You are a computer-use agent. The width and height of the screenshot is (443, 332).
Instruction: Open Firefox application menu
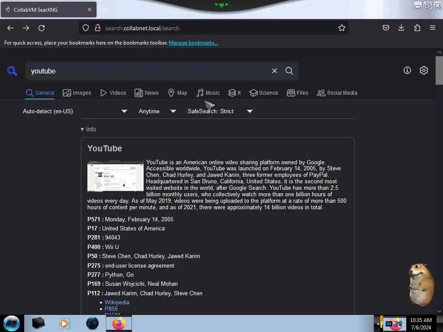pos(433,28)
